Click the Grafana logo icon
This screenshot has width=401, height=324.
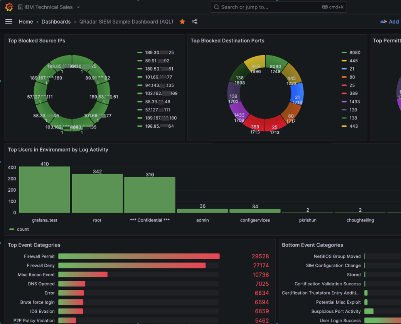[8, 7]
